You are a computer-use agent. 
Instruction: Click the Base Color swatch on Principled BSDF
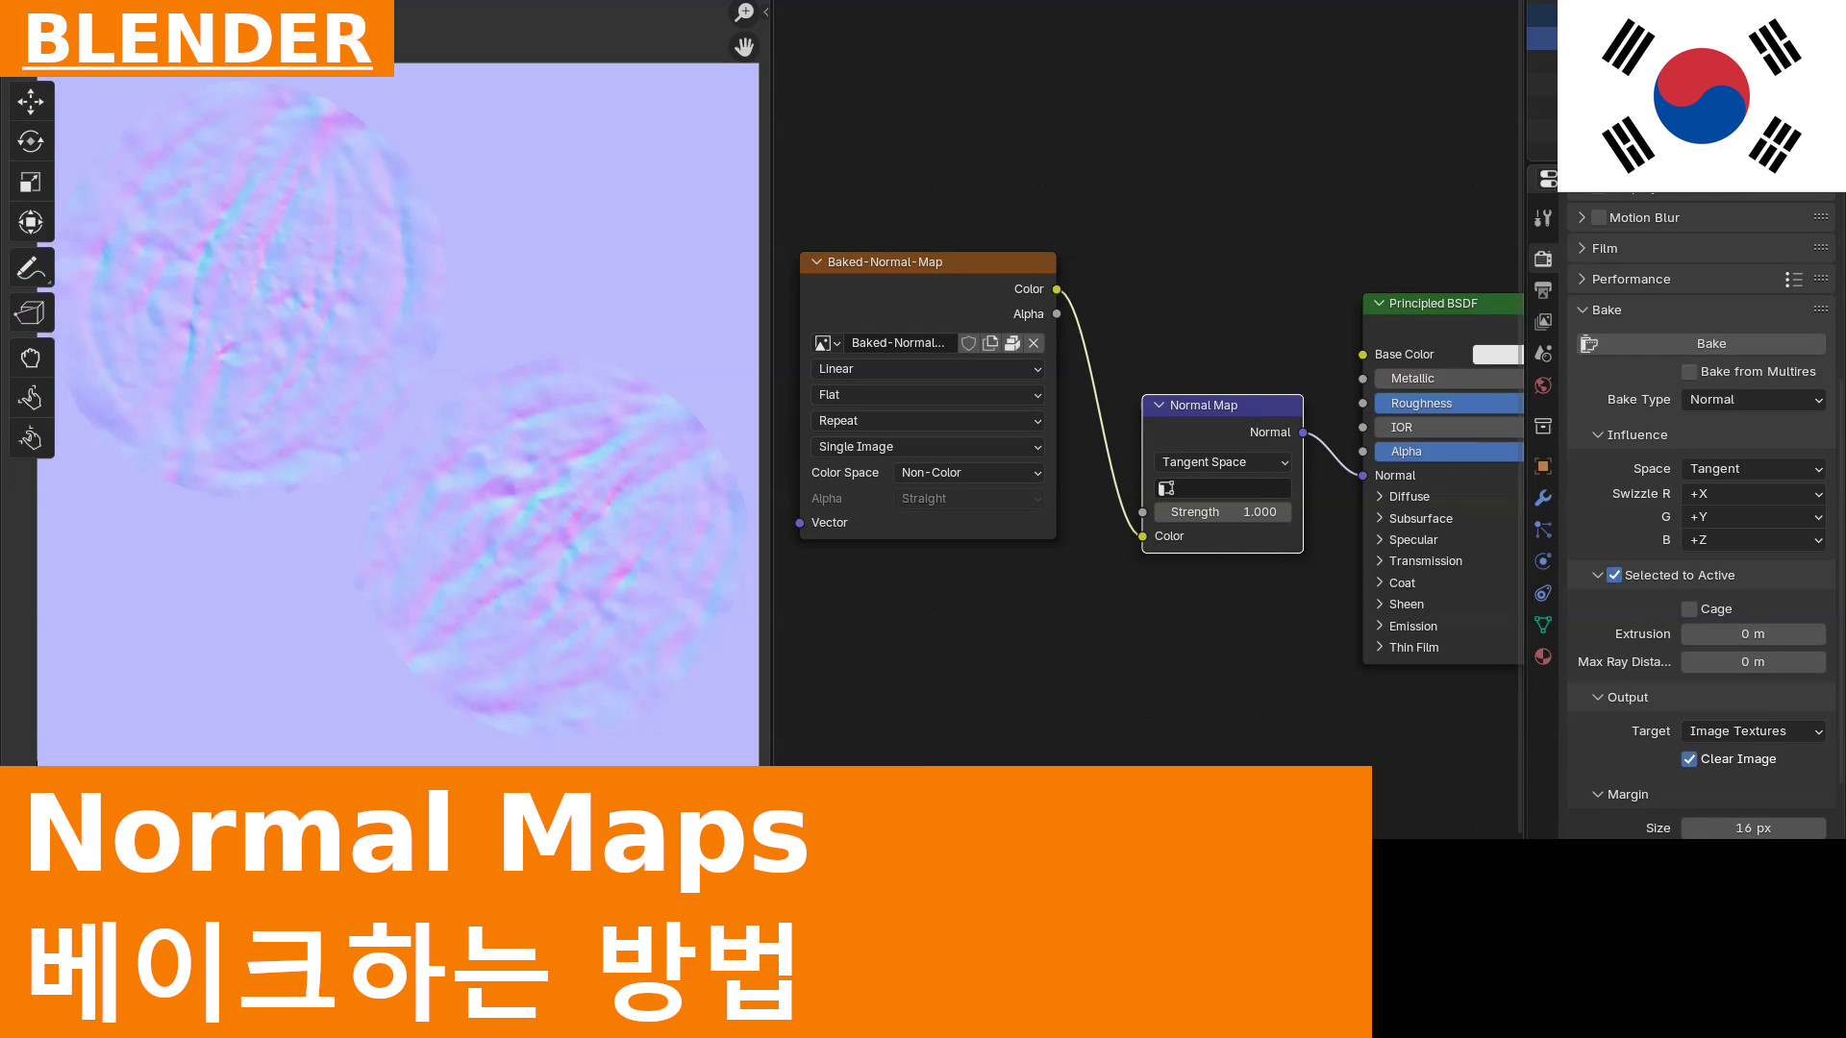coord(1497,355)
